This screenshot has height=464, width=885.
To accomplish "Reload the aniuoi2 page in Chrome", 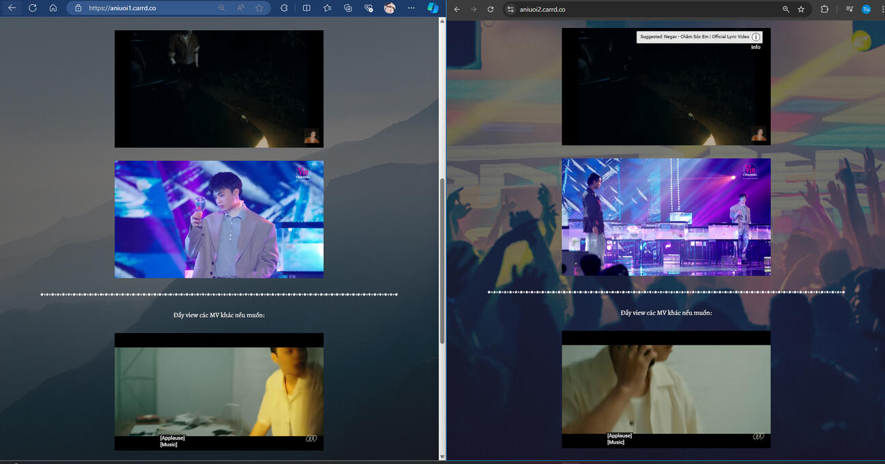I will 491,10.
